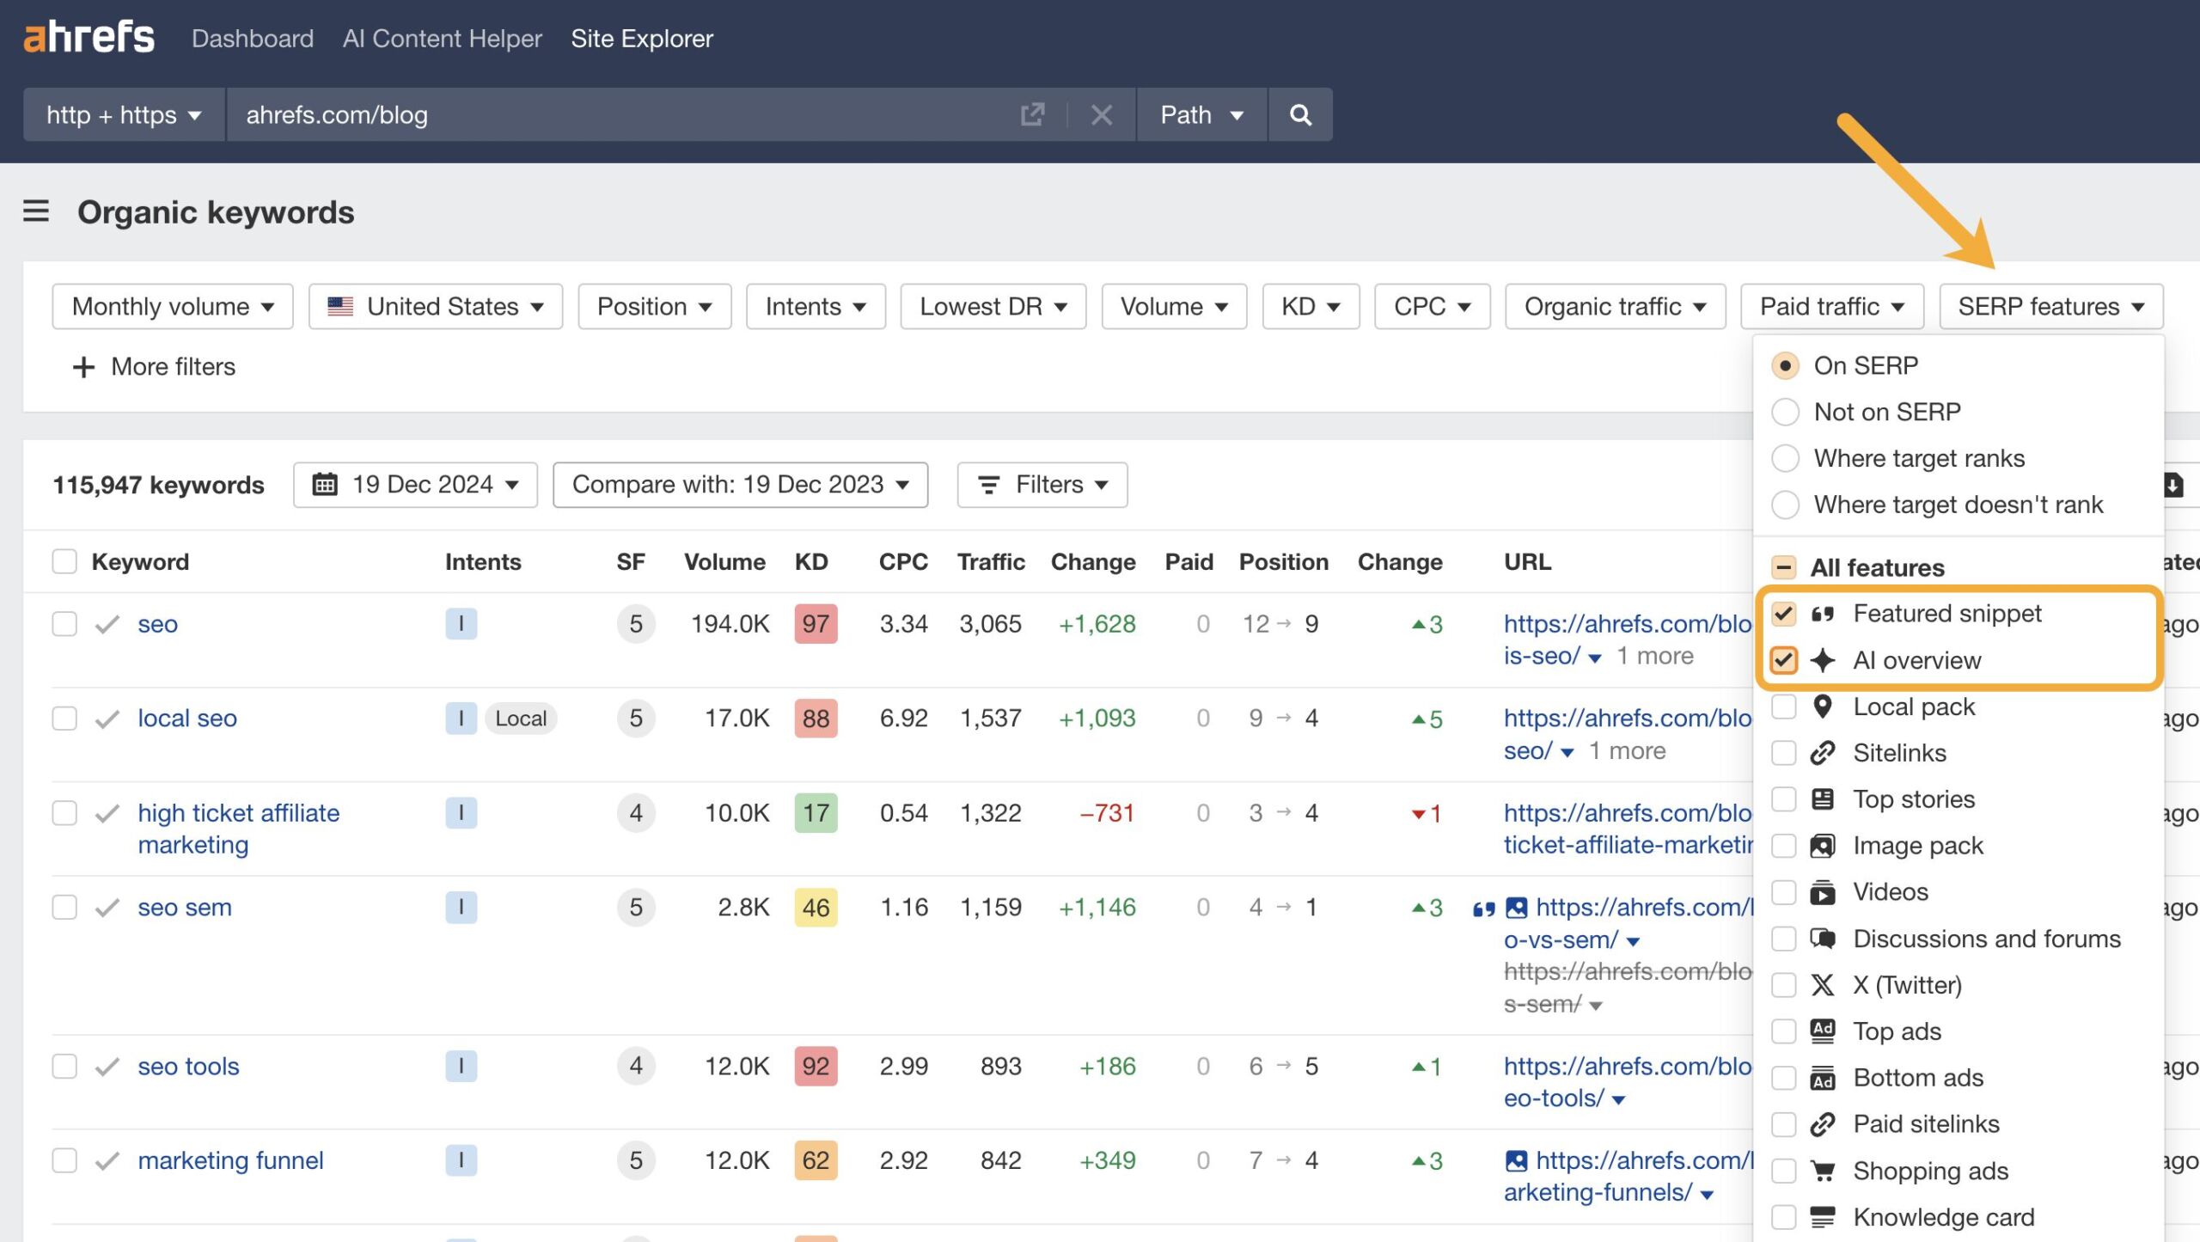This screenshot has width=2200, height=1242.
Task: Open the high ticket affiliate marketing keyword
Action: pos(239,829)
